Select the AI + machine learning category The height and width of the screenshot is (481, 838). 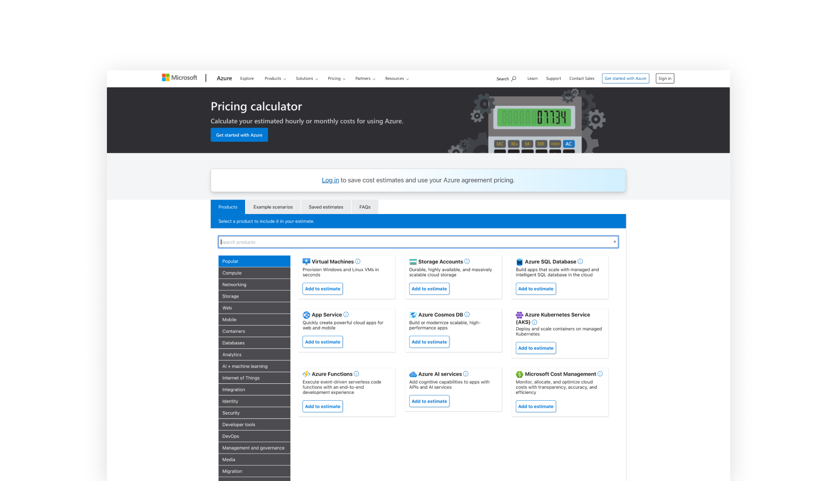pos(254,366)
